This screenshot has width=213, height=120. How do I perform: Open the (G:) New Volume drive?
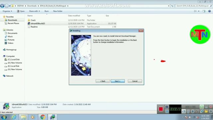pos(15,69)
